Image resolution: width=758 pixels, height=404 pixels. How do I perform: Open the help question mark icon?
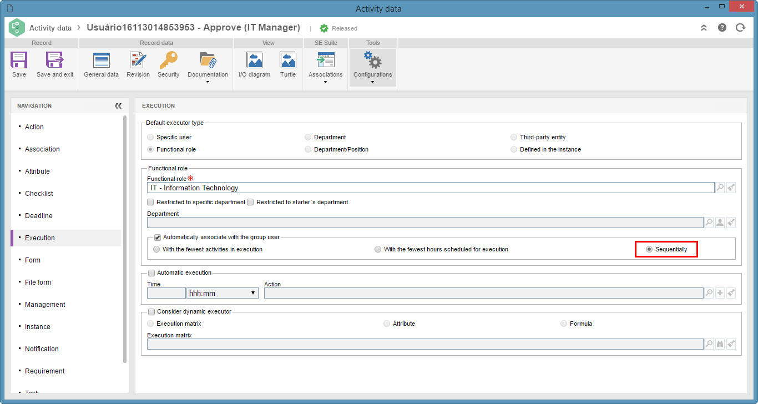722,28
